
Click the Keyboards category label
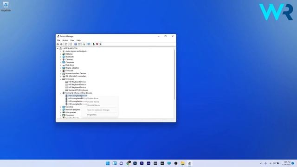(70, 79)
